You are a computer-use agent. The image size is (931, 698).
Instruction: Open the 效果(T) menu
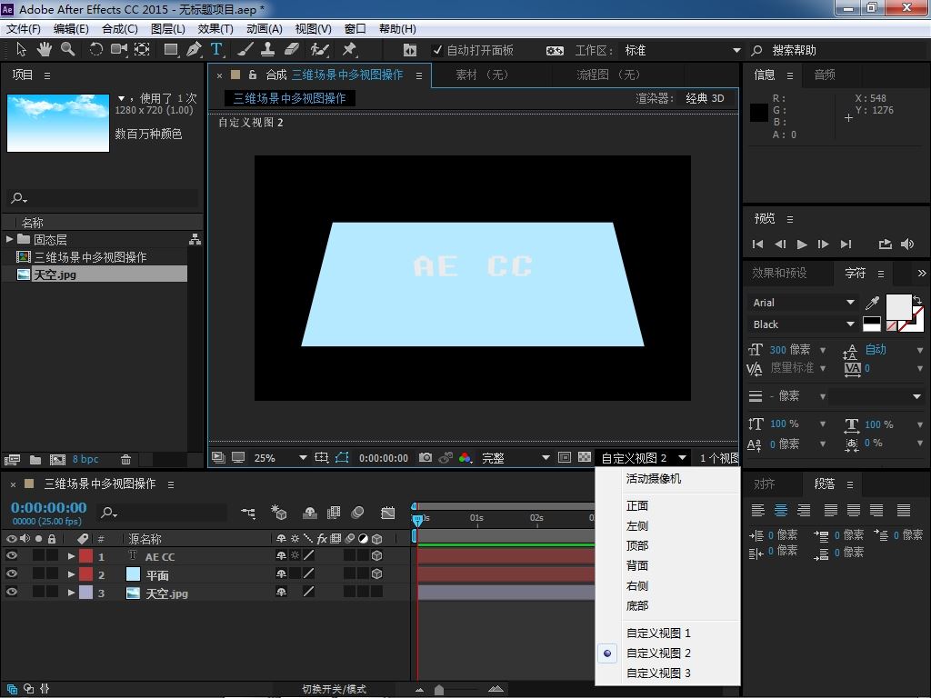point(215,28)
